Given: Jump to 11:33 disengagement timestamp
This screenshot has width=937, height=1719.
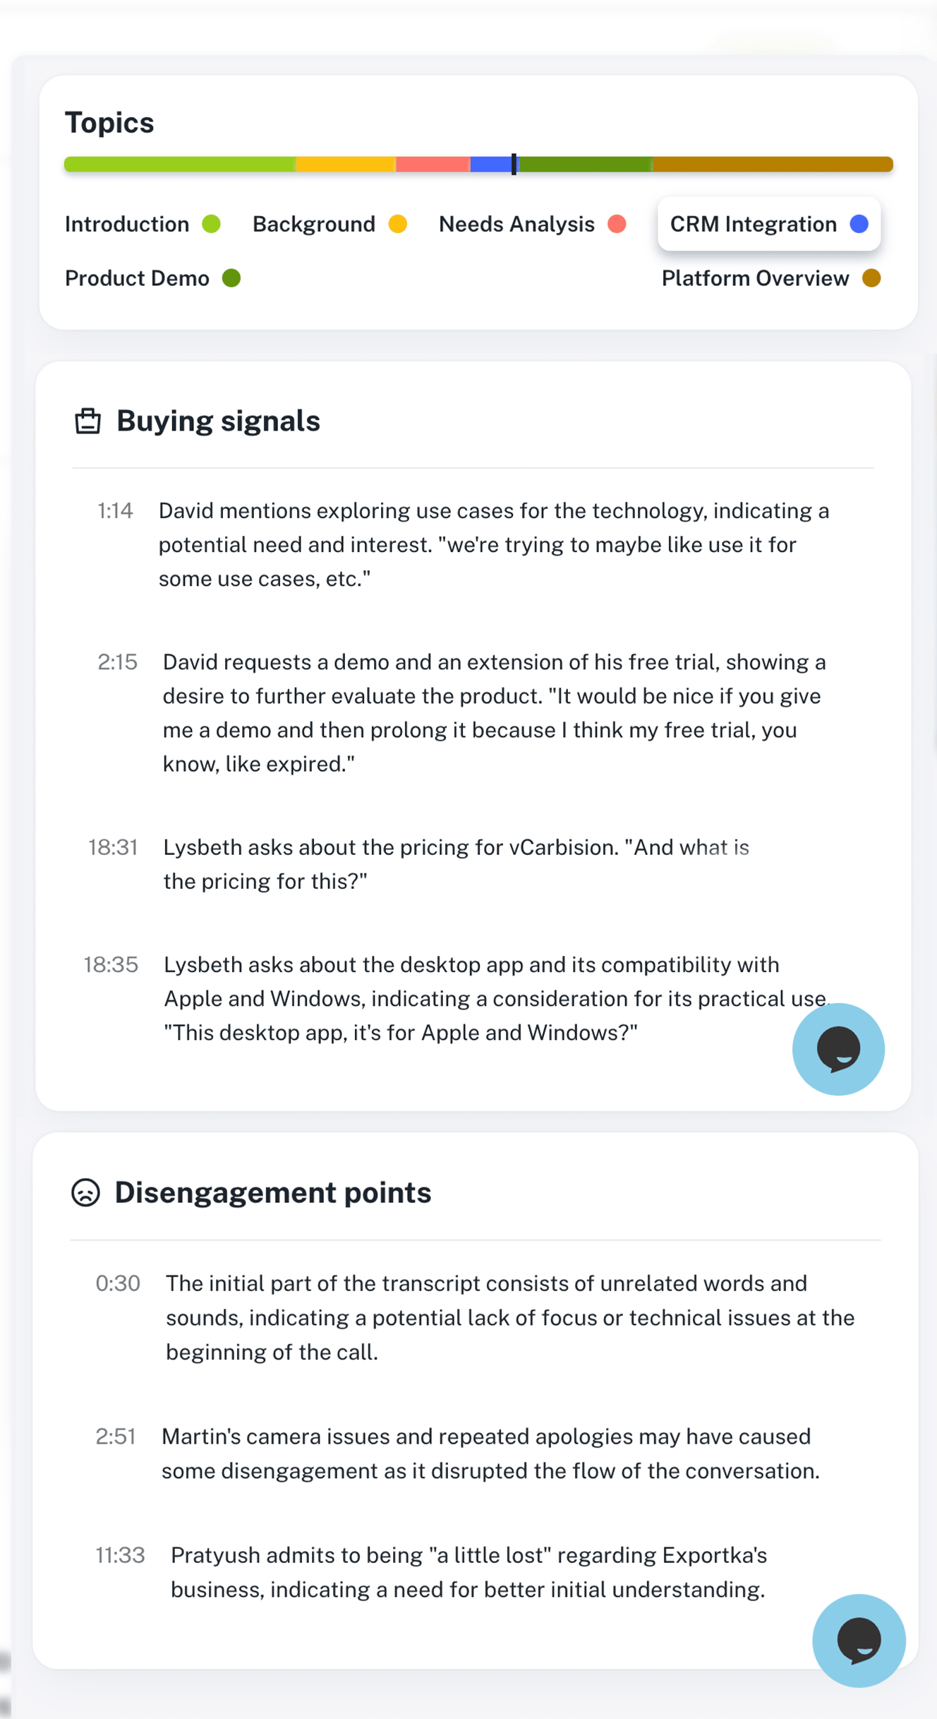Looking at the screenshot, I should 120,1555.
